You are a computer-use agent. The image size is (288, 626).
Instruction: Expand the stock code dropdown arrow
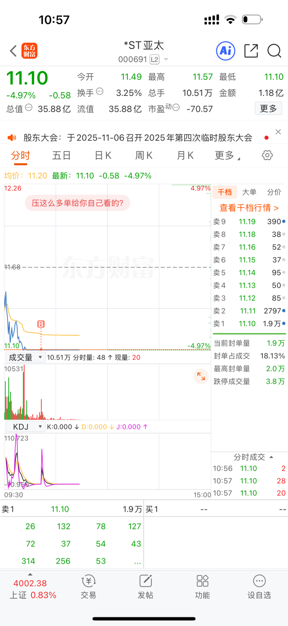click(166, 59)
